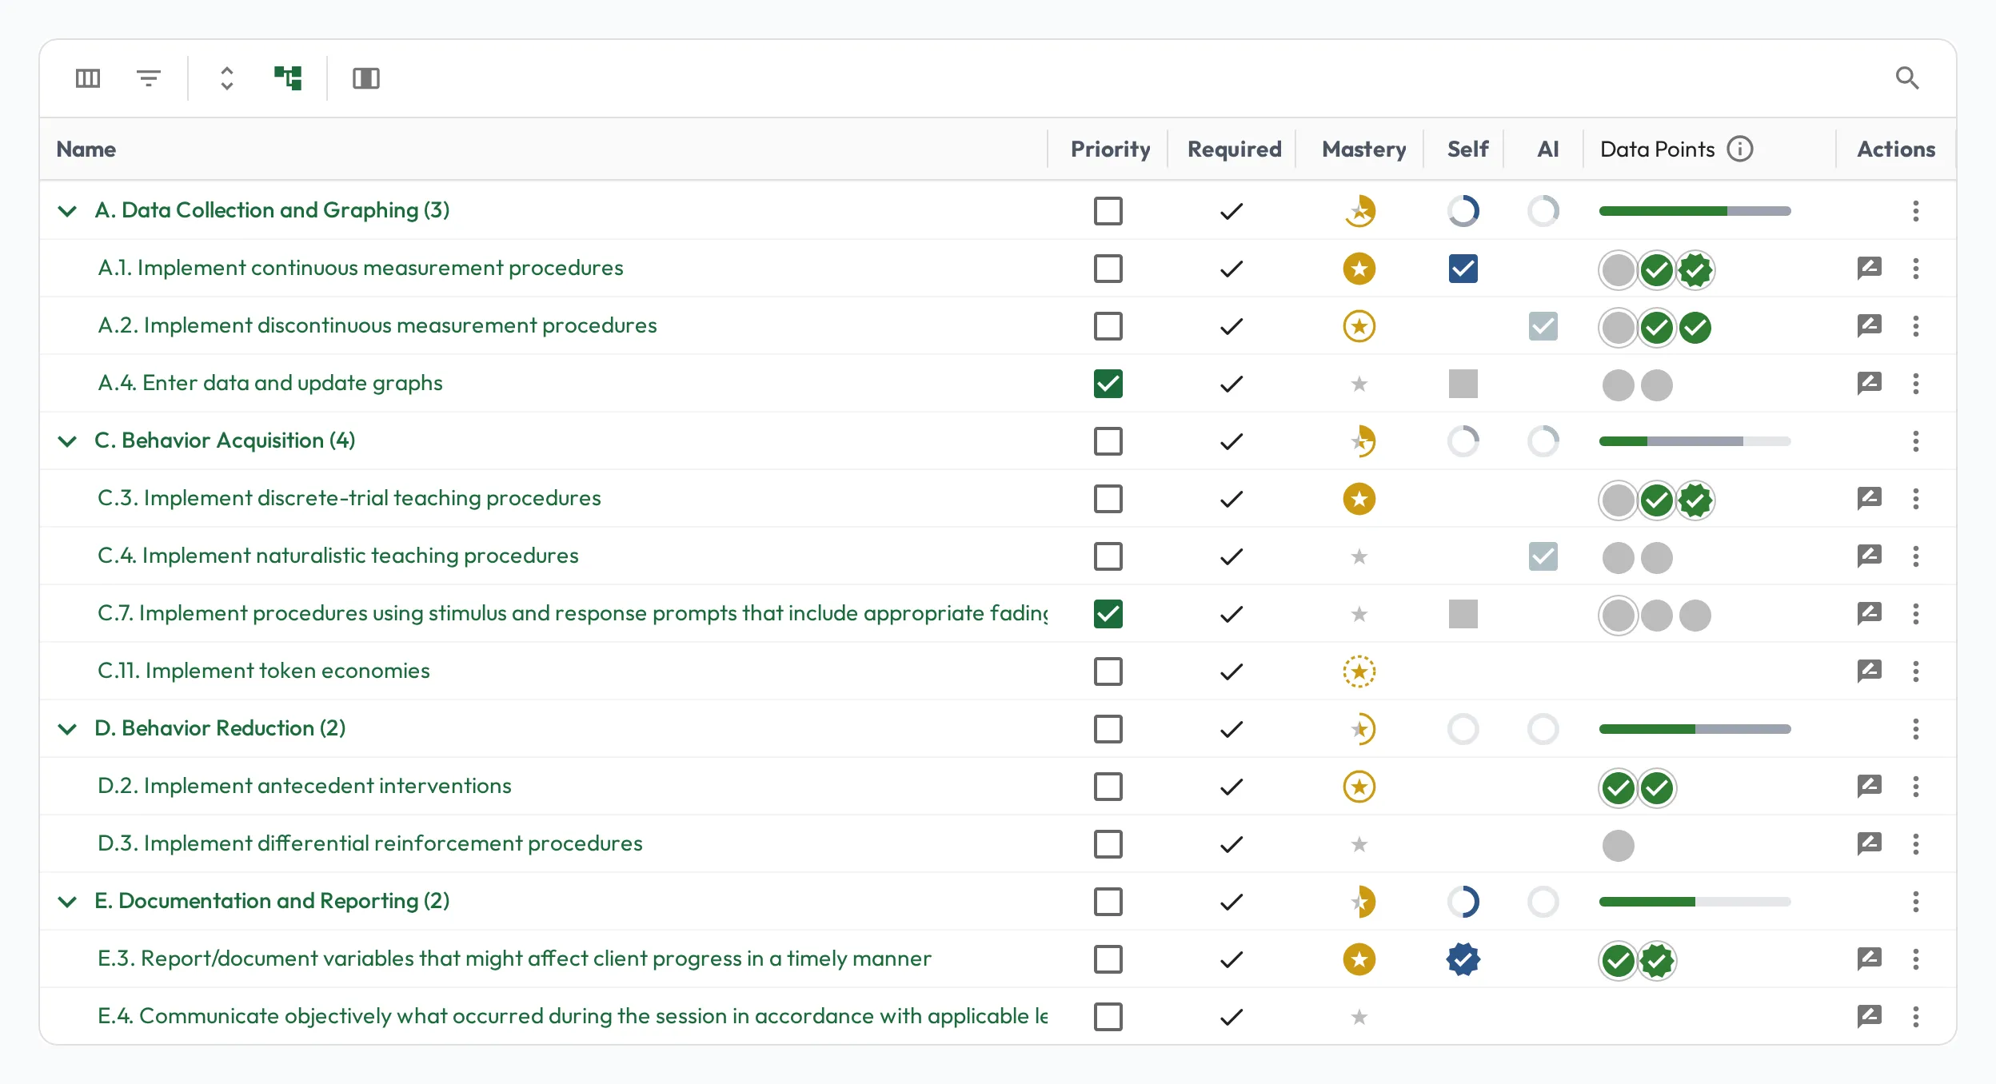Click first gray data point for D.3

click(1619, 846)
